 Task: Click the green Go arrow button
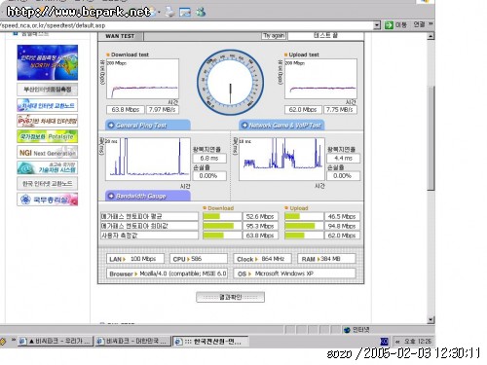coord(389,25)
